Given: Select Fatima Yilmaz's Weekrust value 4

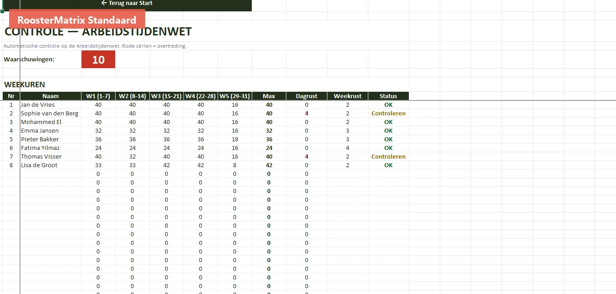Looking at the screenshot, I should 348,148.
